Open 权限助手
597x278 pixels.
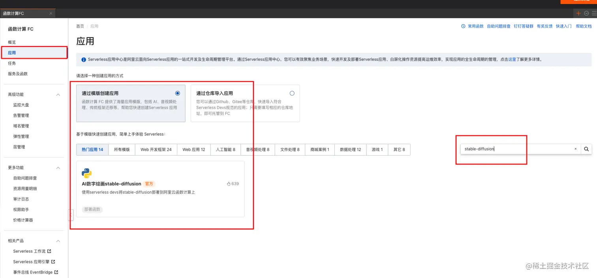click(x=21, y=210)
